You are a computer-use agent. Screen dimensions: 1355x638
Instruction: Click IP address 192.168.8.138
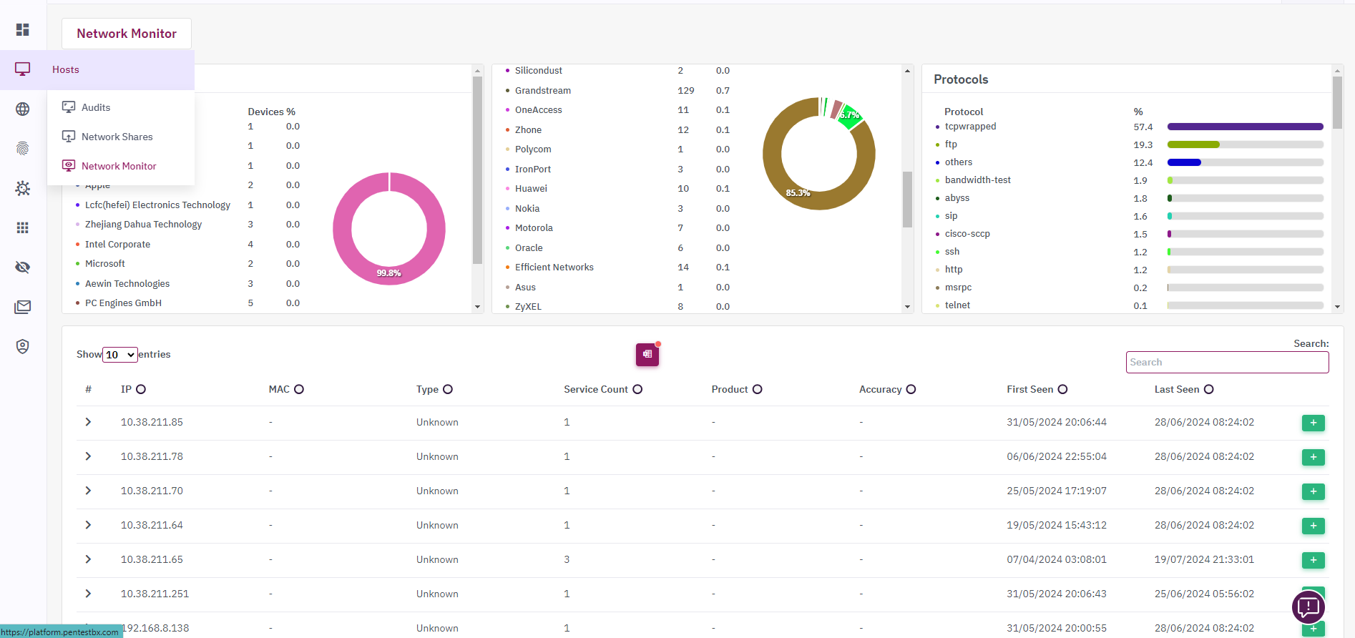(x=155, y=628)
